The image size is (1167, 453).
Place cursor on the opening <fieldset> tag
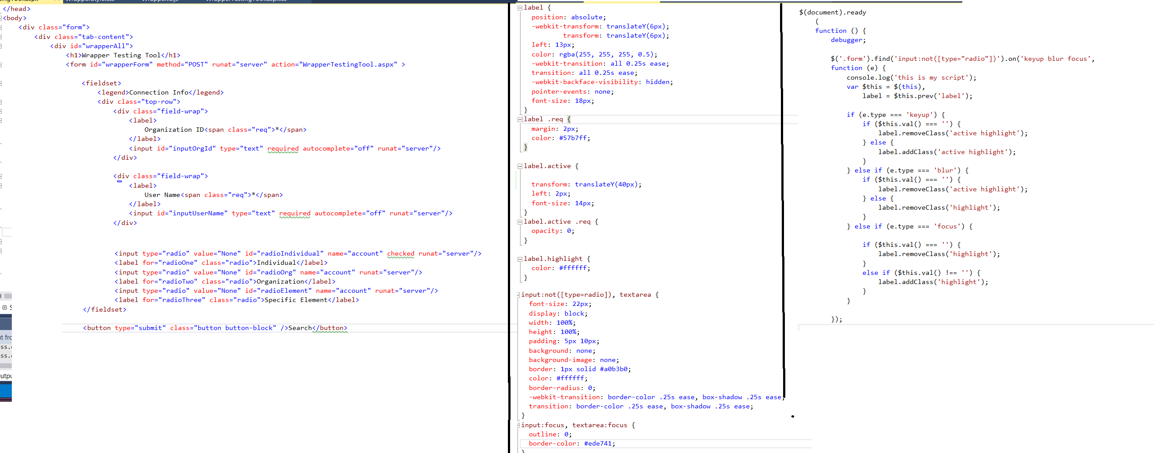(102, 83)
